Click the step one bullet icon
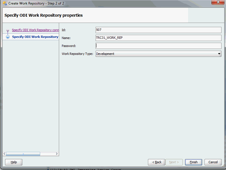Screen dimensions: 226x170 pos(8,30)
